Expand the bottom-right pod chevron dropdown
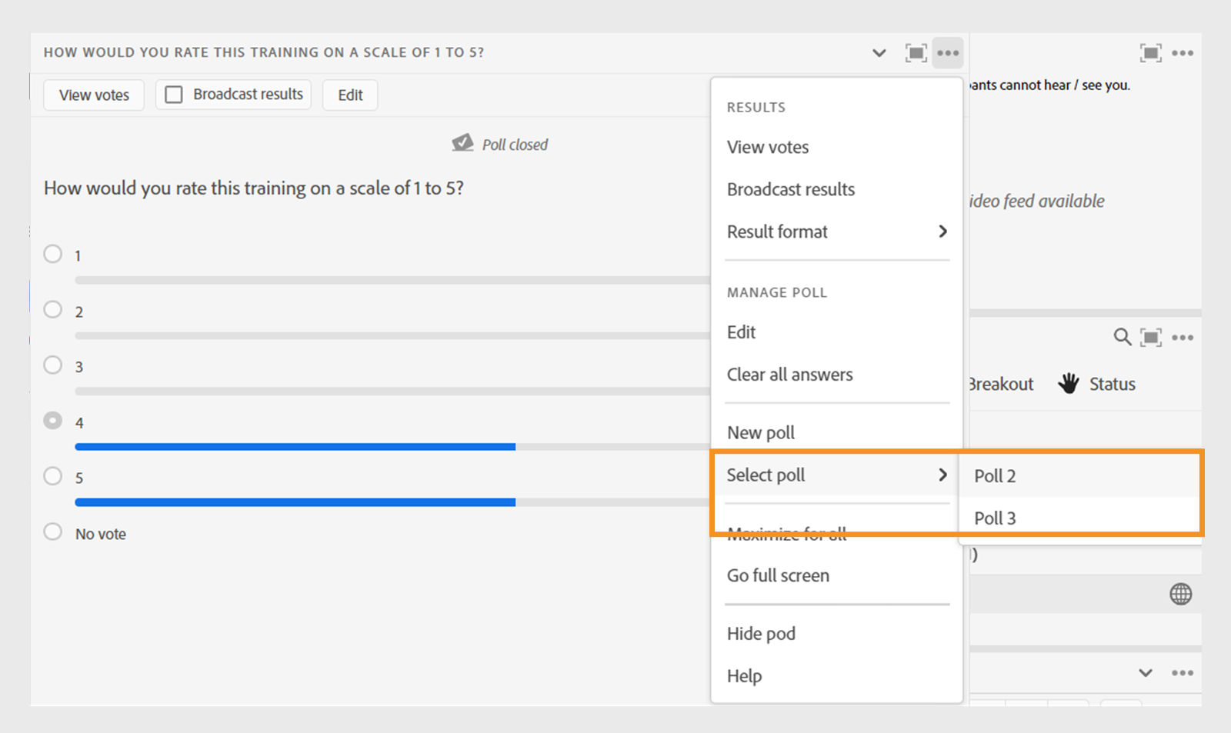 click(1146, 672)
